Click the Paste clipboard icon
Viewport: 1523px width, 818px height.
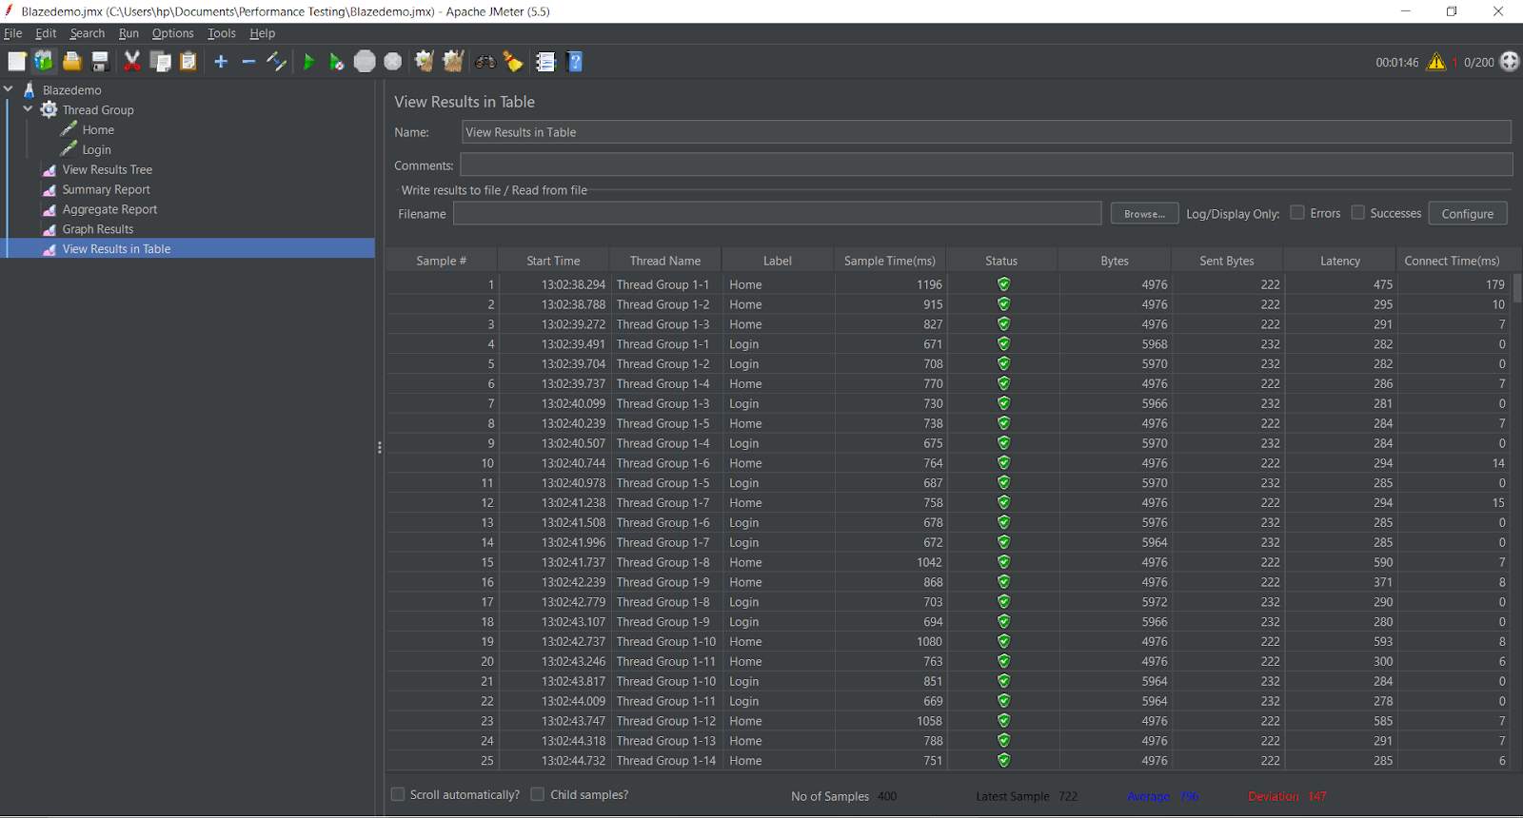188,62
